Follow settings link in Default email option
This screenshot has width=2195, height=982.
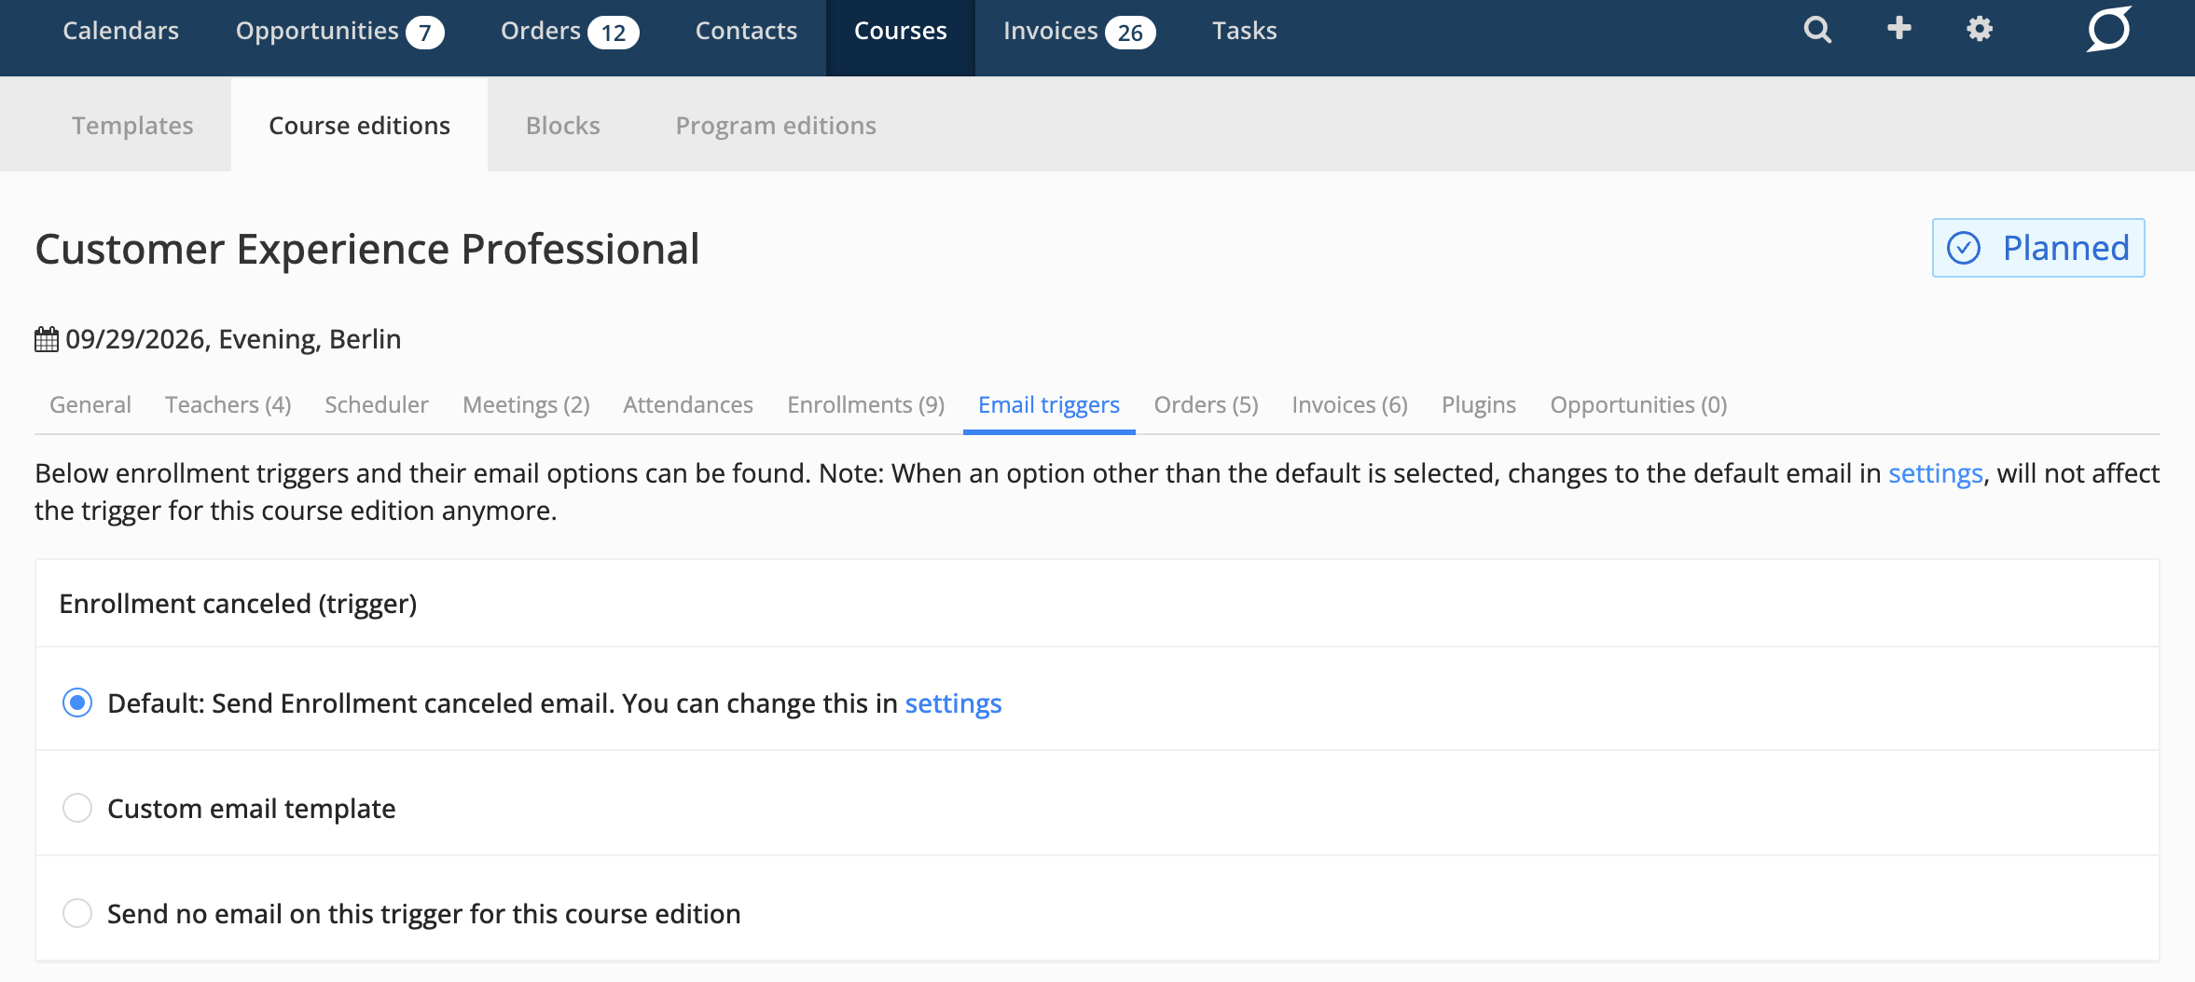coord(953,703)
